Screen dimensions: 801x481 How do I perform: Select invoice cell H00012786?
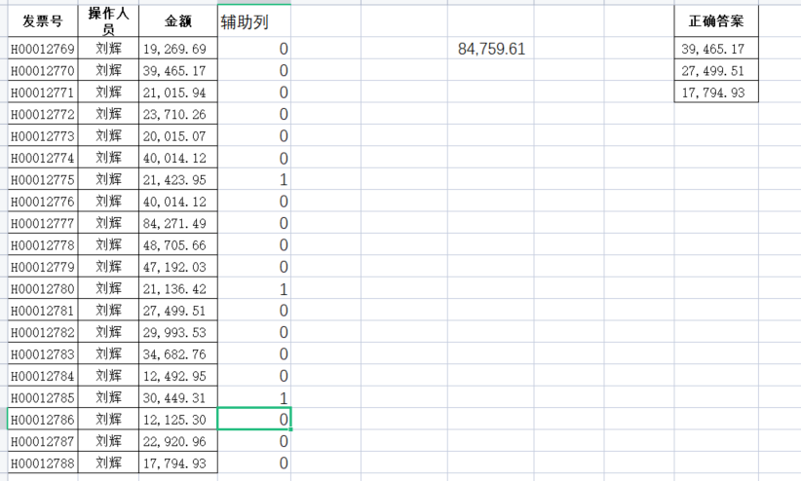(43, 420)
